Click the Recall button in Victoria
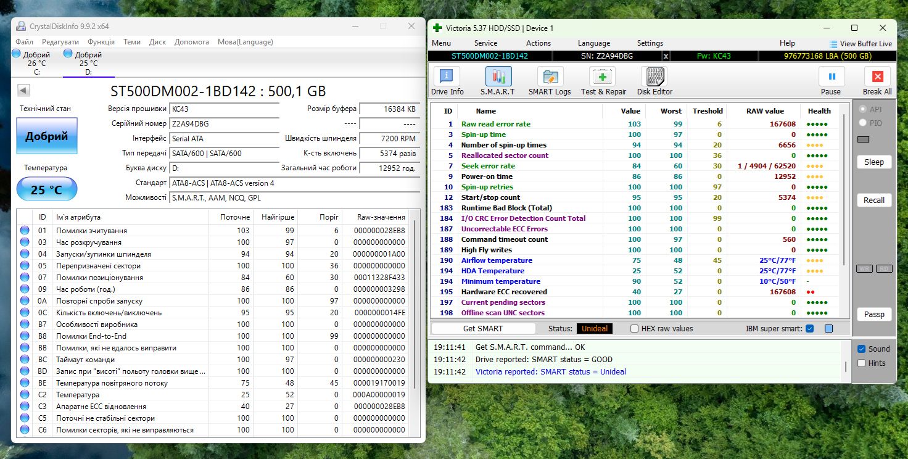The height and width of the screenshot is (459, 908). [874, 201]
